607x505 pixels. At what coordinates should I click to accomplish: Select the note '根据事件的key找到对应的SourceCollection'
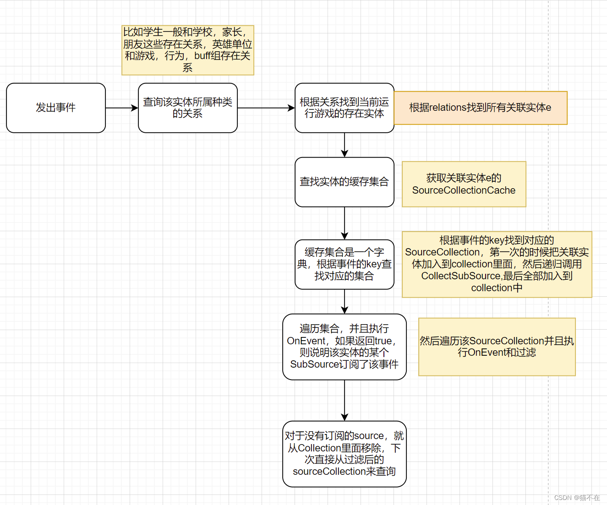497,265
